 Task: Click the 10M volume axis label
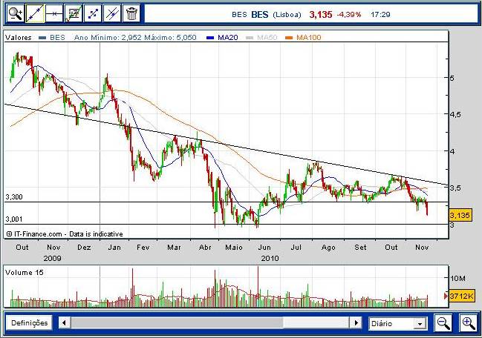[x=457, y=278]
